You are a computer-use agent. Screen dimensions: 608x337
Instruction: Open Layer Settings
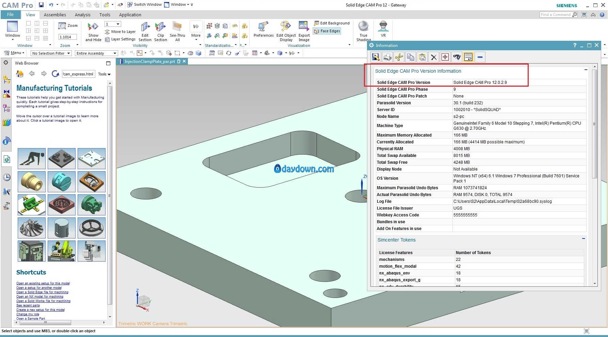click(120, 39)
